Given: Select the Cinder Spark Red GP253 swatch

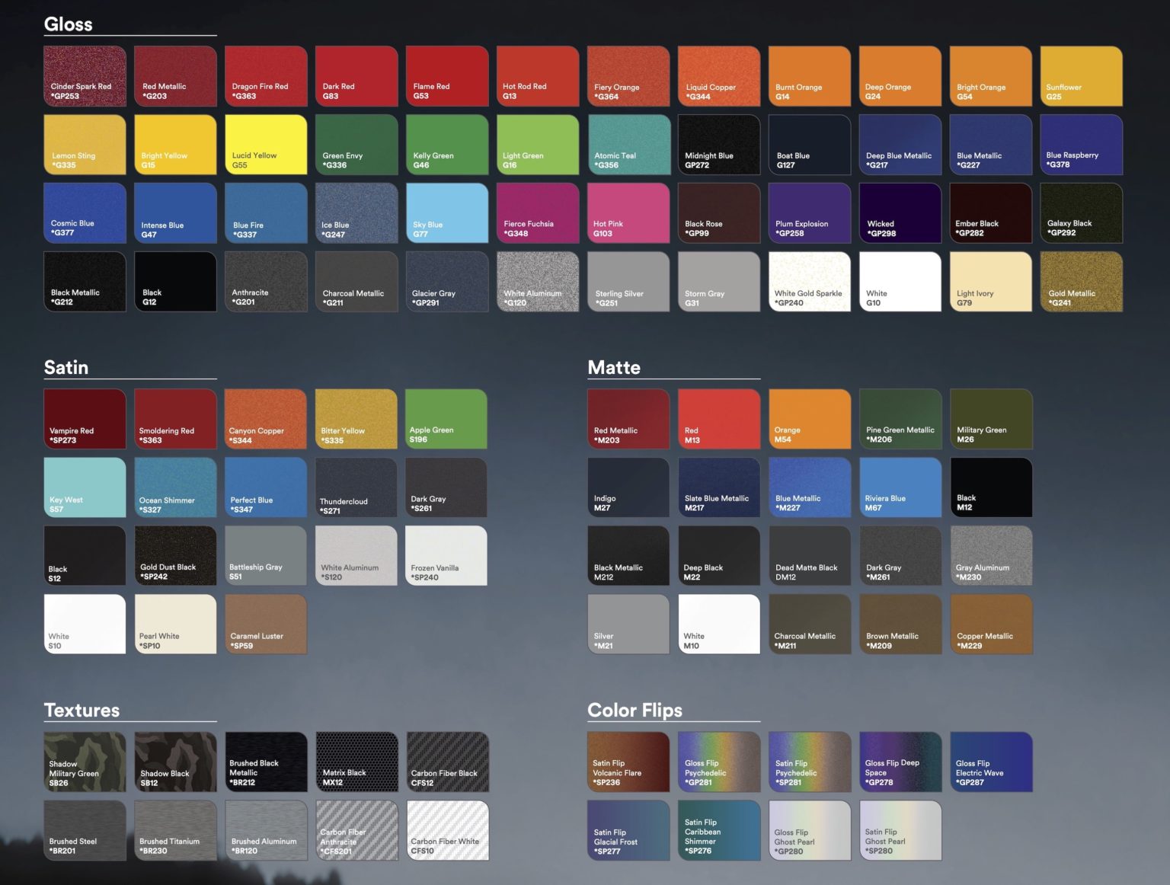Looking at the screenshot, I should pyautogui.click(x=85, y=76).
